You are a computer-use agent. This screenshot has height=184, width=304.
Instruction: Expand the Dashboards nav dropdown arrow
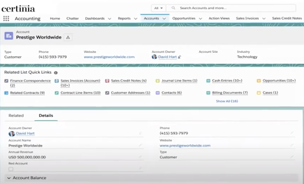110,19
